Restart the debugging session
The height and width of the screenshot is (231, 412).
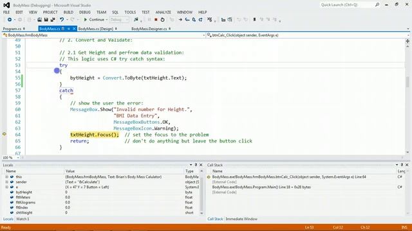point(162,20)
